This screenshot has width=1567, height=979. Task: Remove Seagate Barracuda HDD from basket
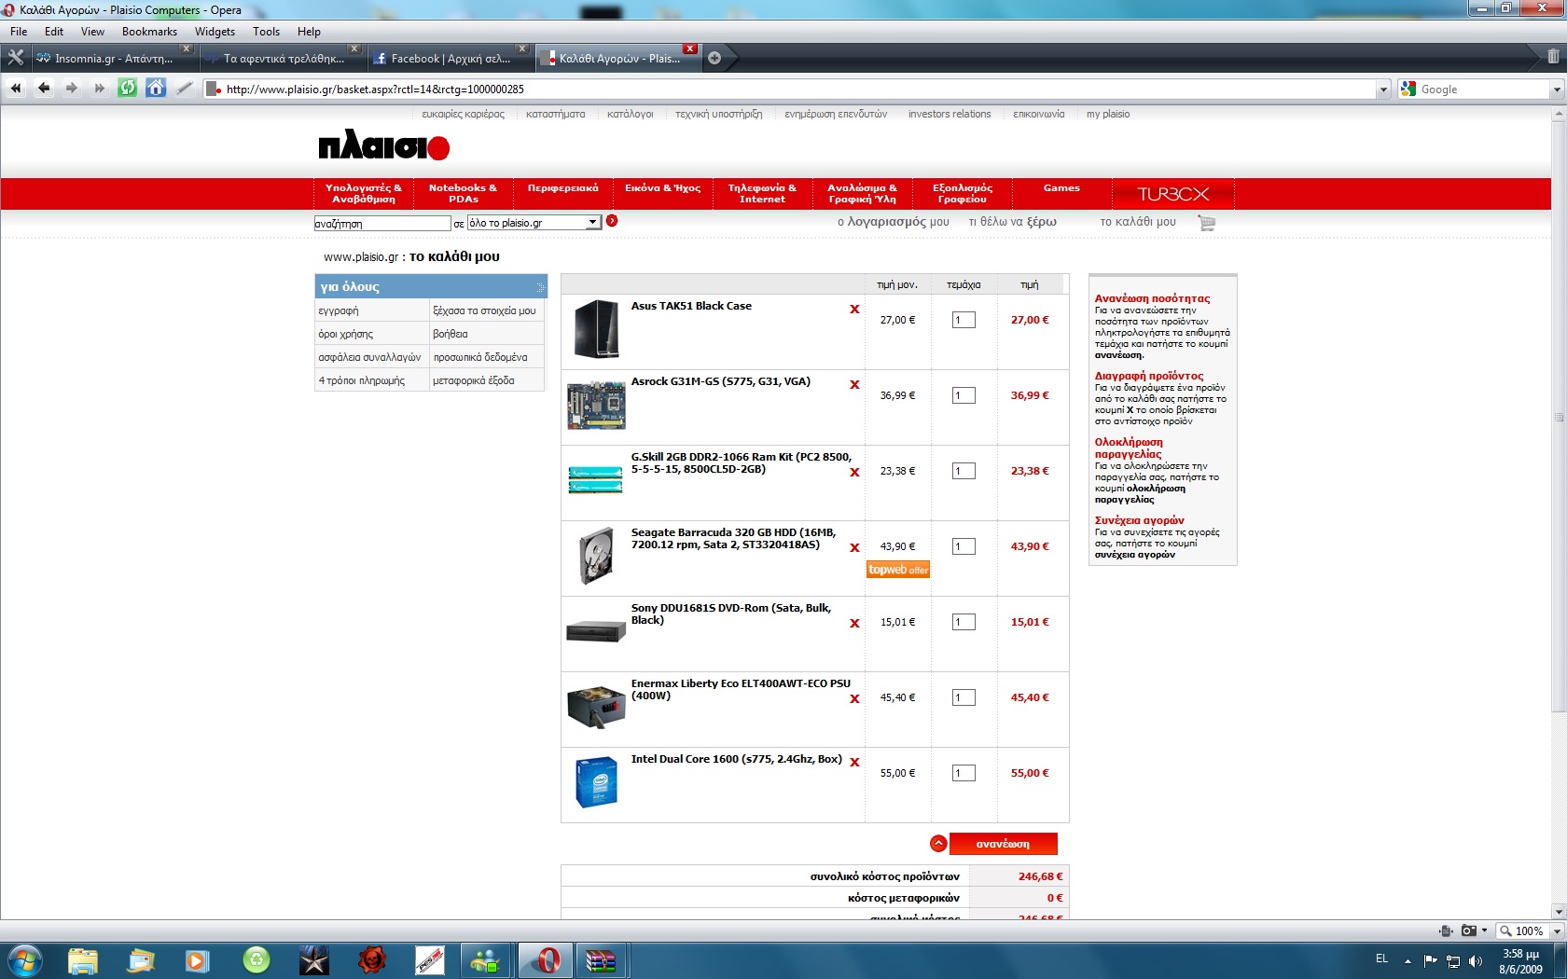(x=854, y=548)
